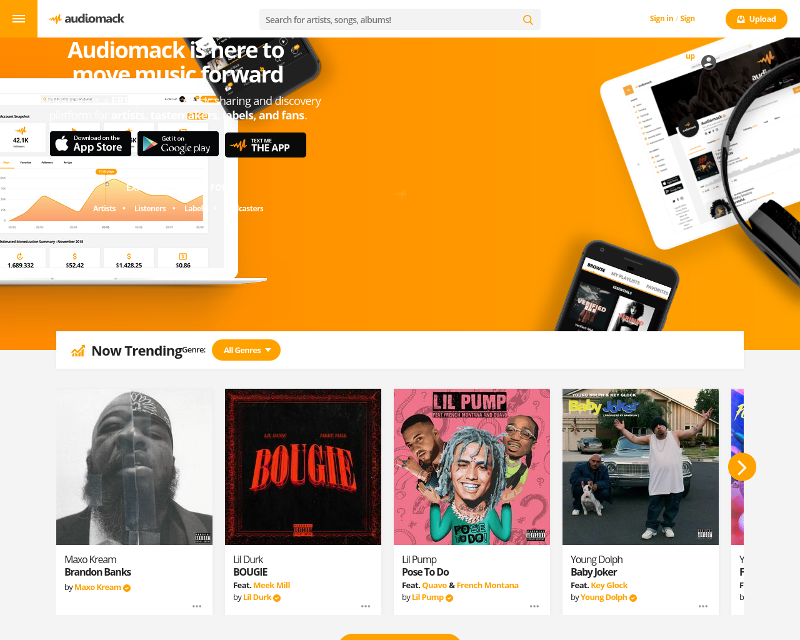Screen dimensions: 800x640
Task: Open the BOUGIE album cover
Action: 303,467
